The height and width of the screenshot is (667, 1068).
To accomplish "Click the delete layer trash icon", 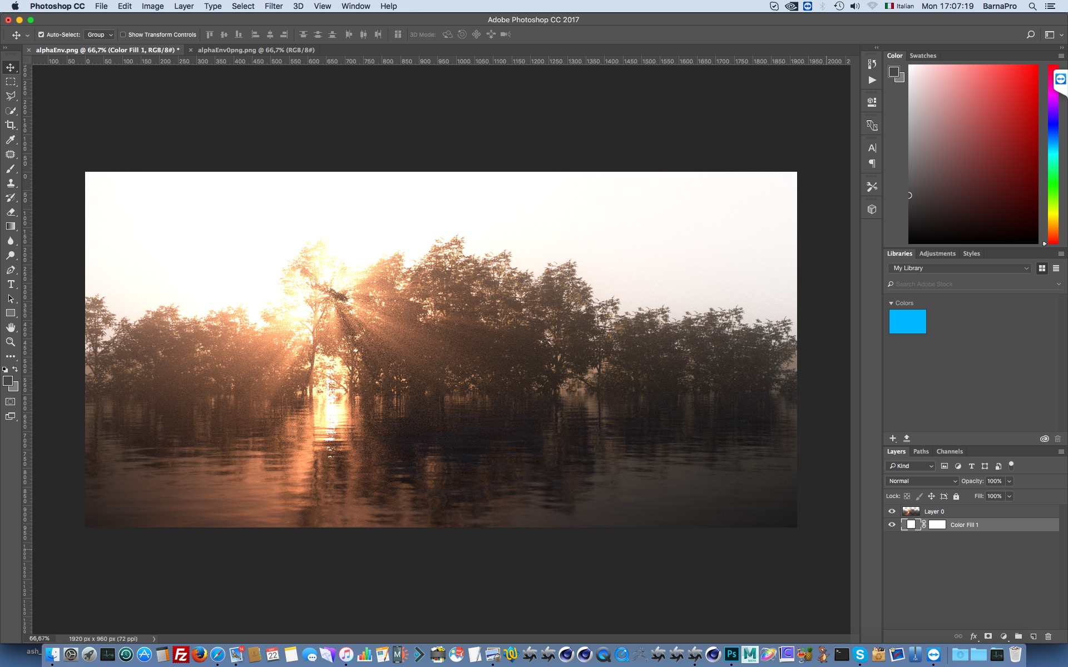I will tap(1048, 636).
